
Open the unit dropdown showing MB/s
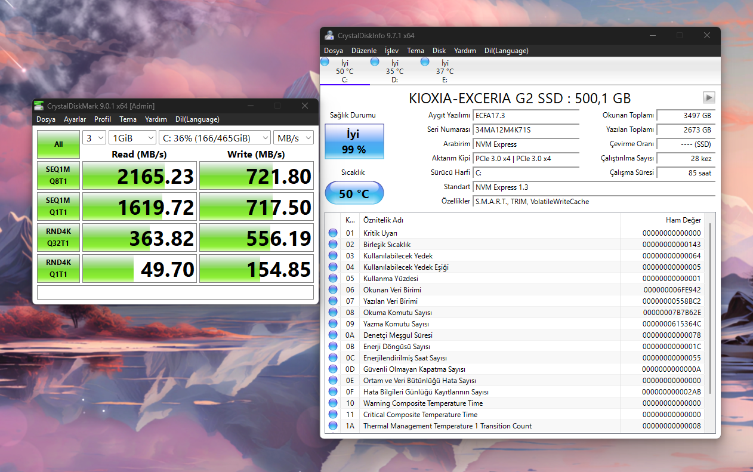click(294, 138)
